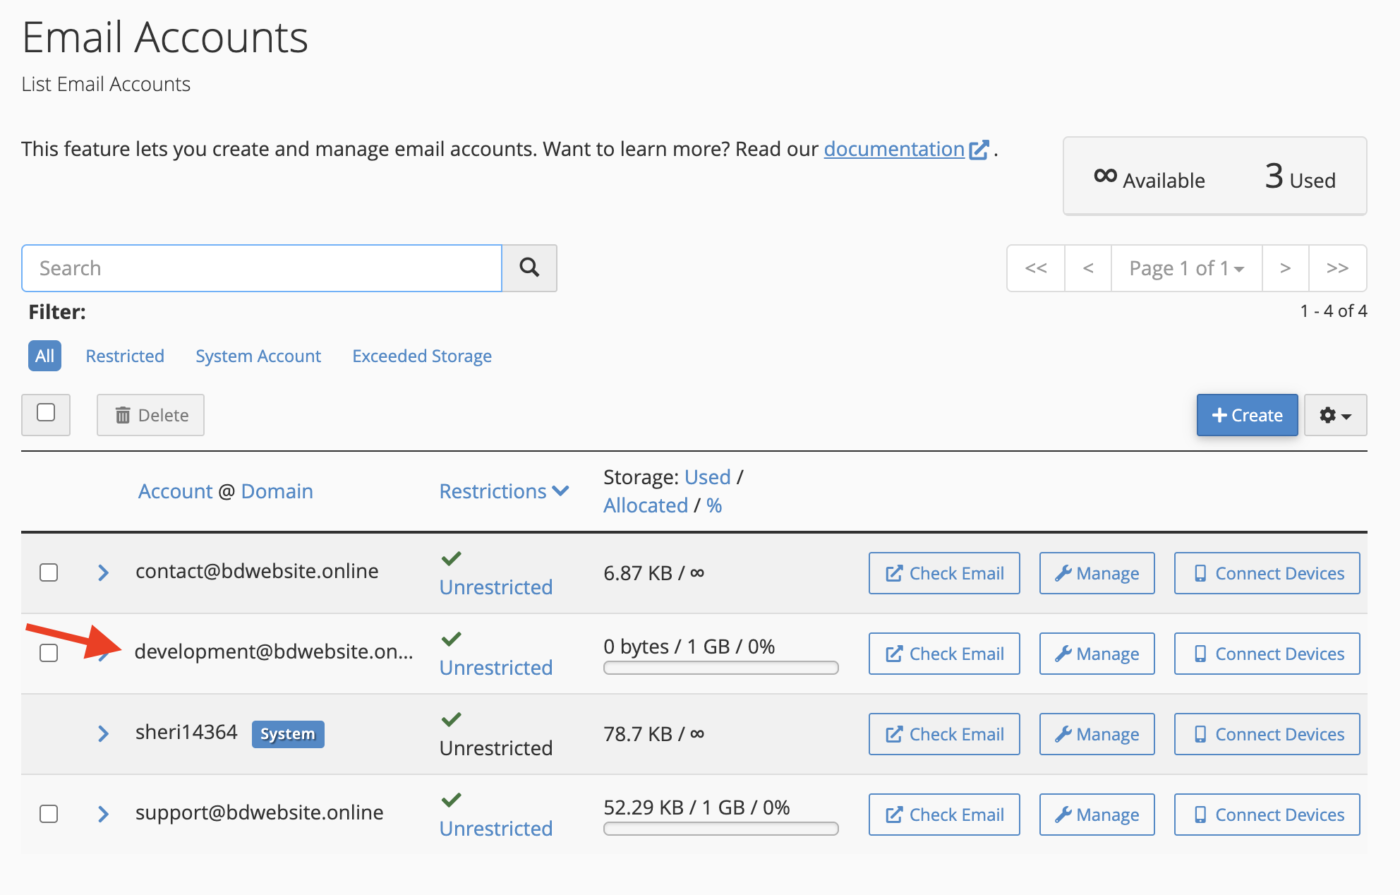Screen dimensions: 1400x895
Task: Open the Page 1 of 1 dropdown
Action: (1186, 268)
